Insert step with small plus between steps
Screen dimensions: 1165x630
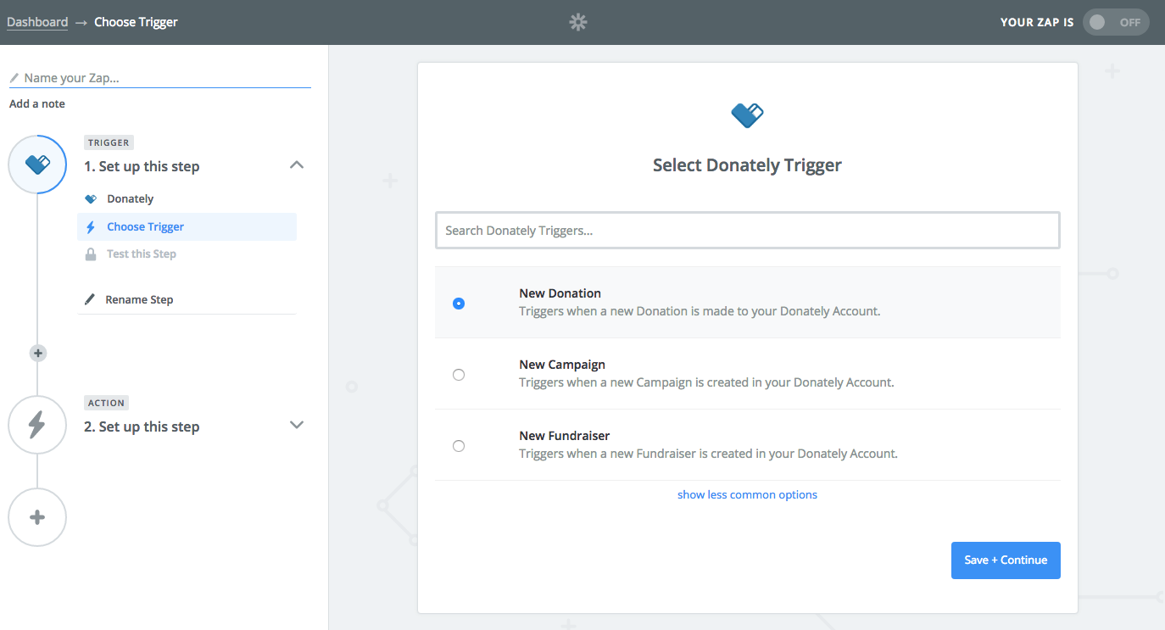pos(38,353)
